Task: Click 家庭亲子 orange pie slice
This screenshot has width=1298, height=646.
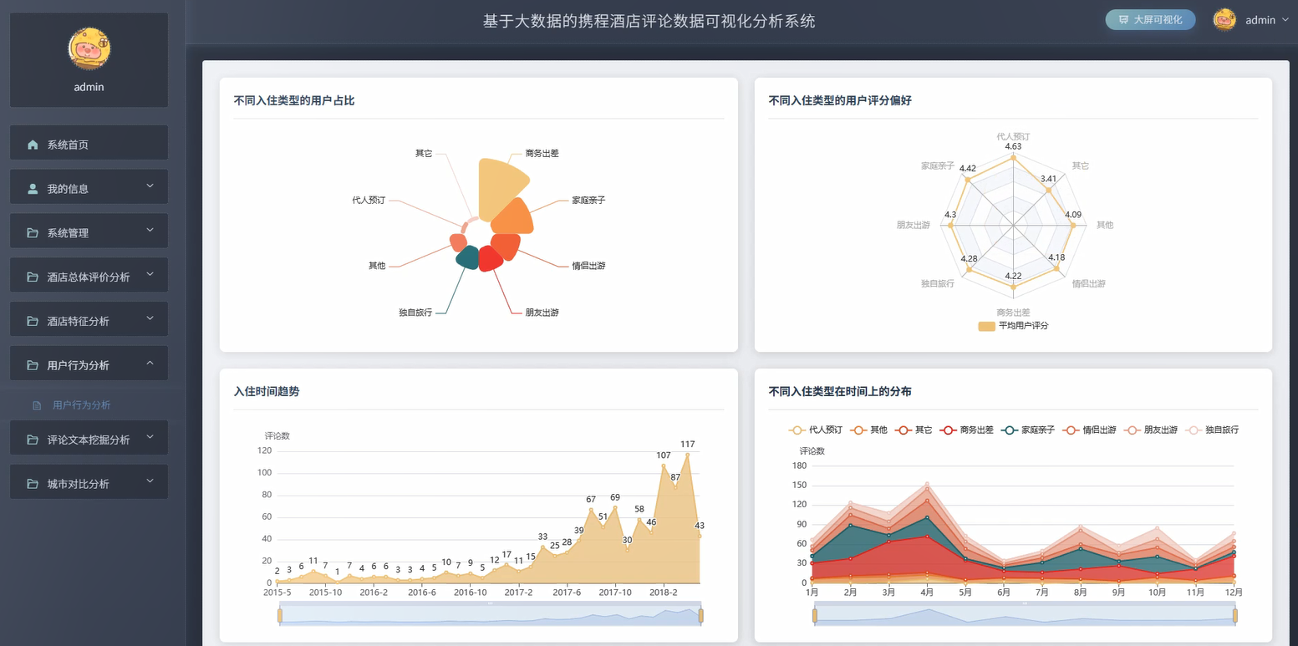Action: click(512, 217)
